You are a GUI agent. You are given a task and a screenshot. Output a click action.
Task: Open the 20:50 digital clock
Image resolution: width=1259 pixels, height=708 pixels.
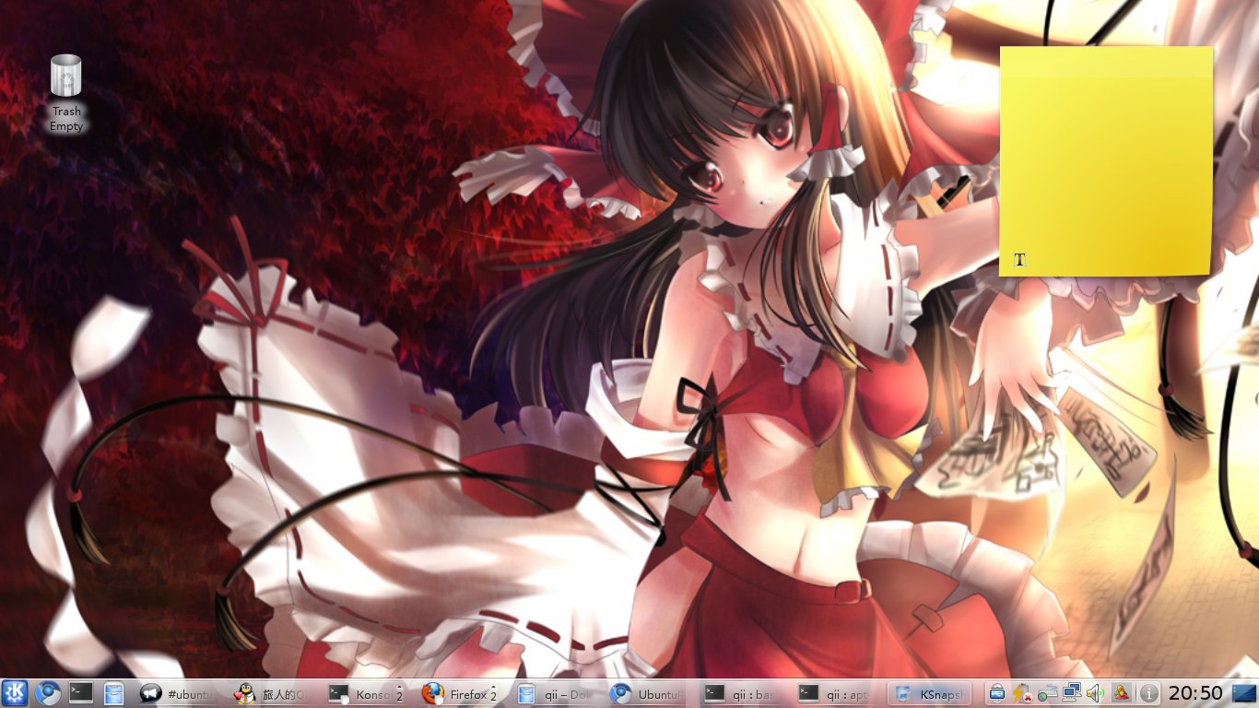tap(1195, 693)
